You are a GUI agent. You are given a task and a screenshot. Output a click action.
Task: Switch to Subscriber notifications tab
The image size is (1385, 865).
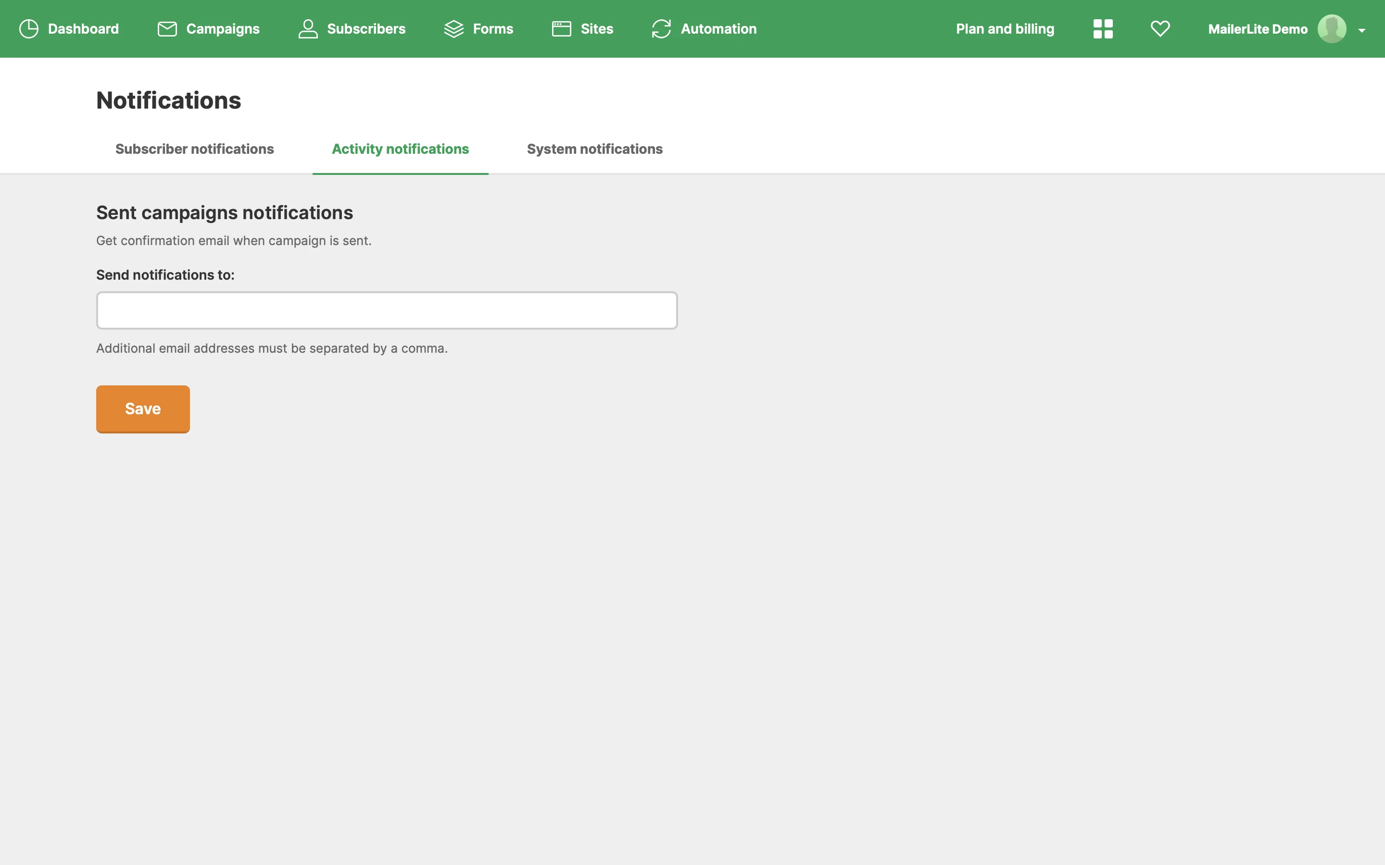point(195,149)
